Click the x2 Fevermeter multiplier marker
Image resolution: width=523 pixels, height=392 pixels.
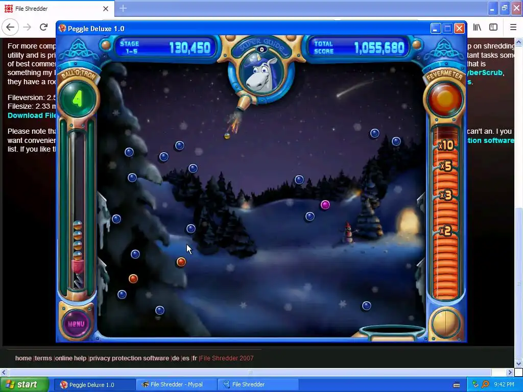click(445, 230)
